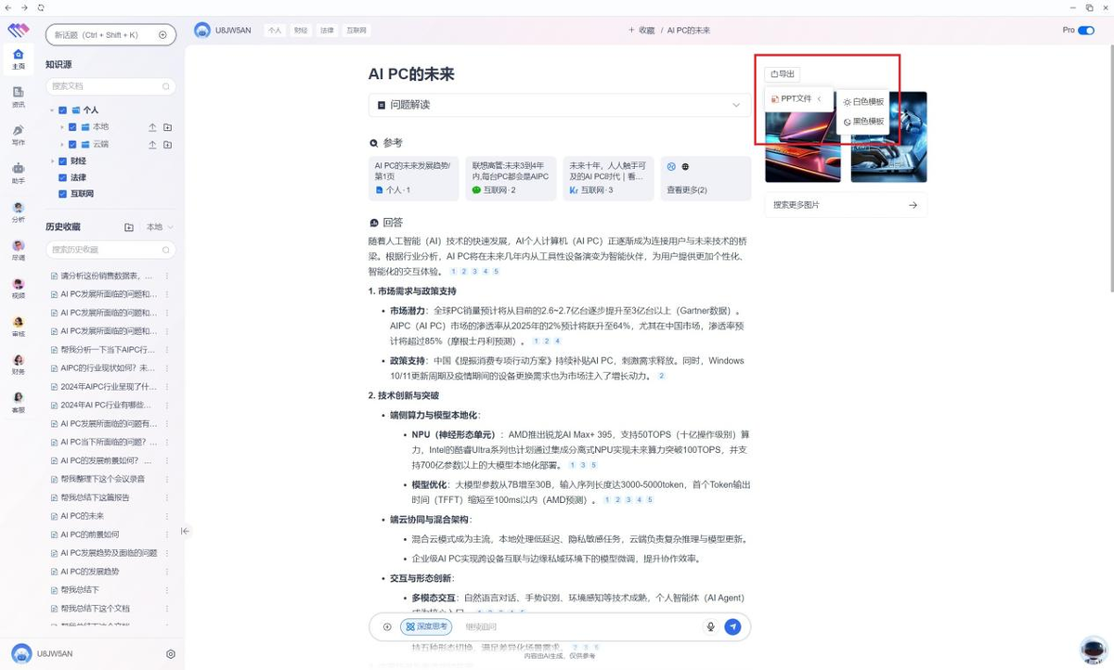1114x670 pixels.
Task: Toggle the Pro switch off
Action: tap(1086, 31)
